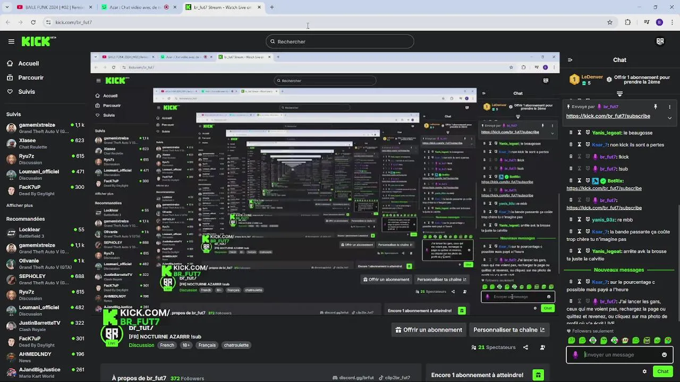The image size is (680, 382).
Task: Timeout Ksar_7 on 'non kick ils sont a pertes'
Action: pyautogui.click(x=580, y=144)
